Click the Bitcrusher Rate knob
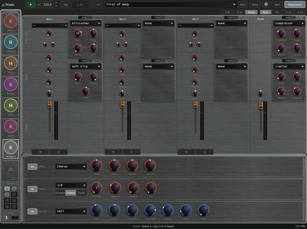Viewport: 307px width, 229px height. pos(93,33)
